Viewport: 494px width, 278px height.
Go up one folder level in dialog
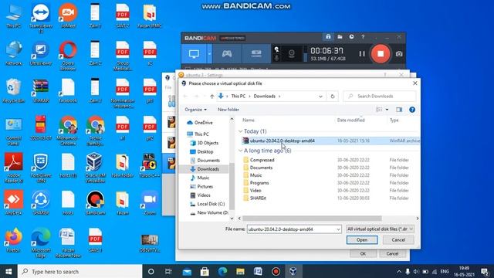[212, 96]
